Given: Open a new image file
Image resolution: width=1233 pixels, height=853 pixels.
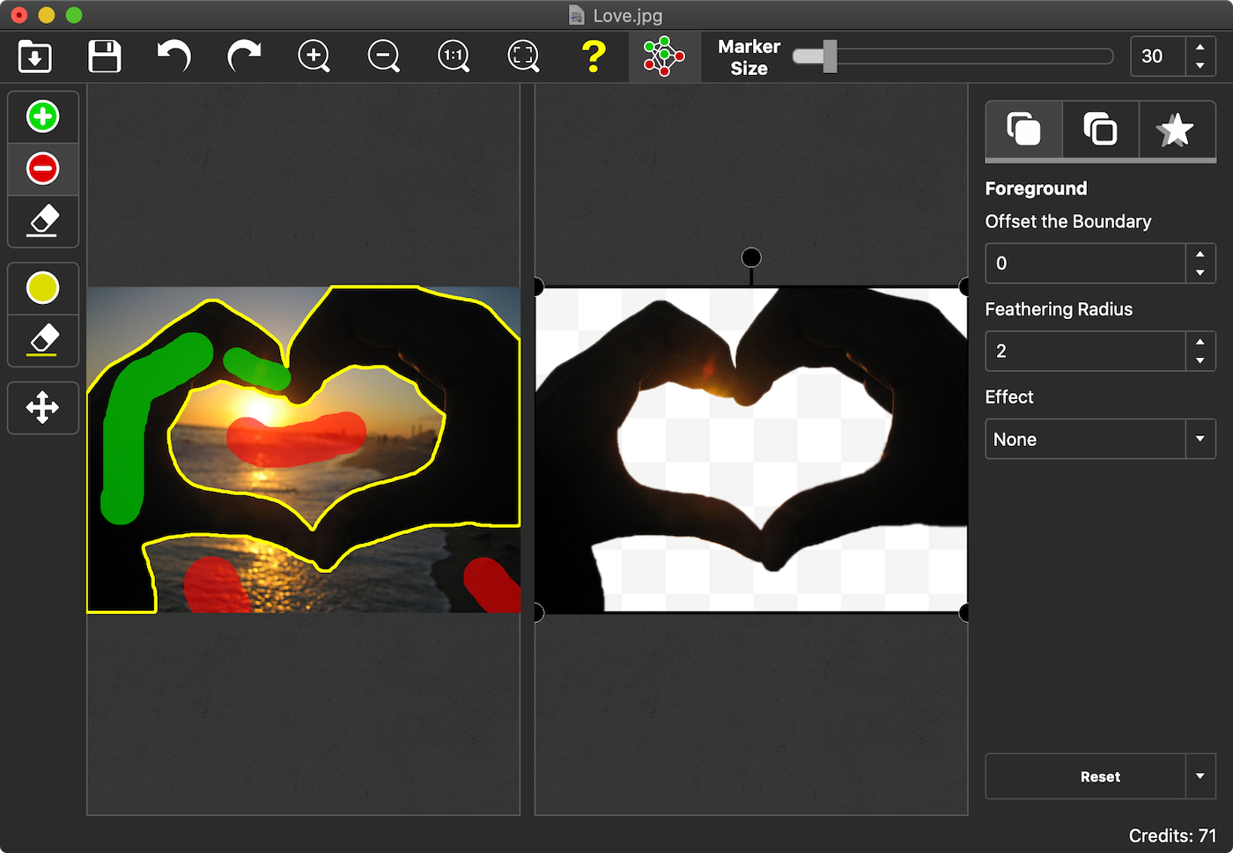Looking at the screenshot, I should click(x=34, y=56).
